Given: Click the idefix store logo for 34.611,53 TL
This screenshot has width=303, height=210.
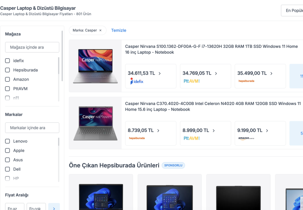Looking at the screenshot, I should pyautogui.click(x=137, y=81).
